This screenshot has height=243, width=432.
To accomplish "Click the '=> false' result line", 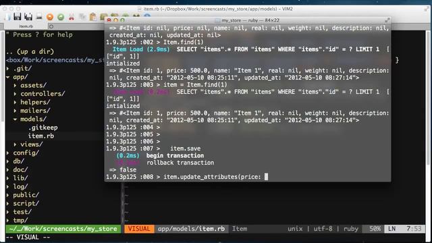I will [123, 169].
